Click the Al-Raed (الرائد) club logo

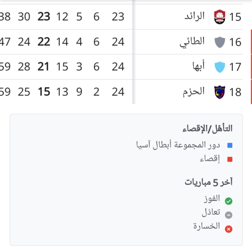pyautogui.click(x=220, y=16)
